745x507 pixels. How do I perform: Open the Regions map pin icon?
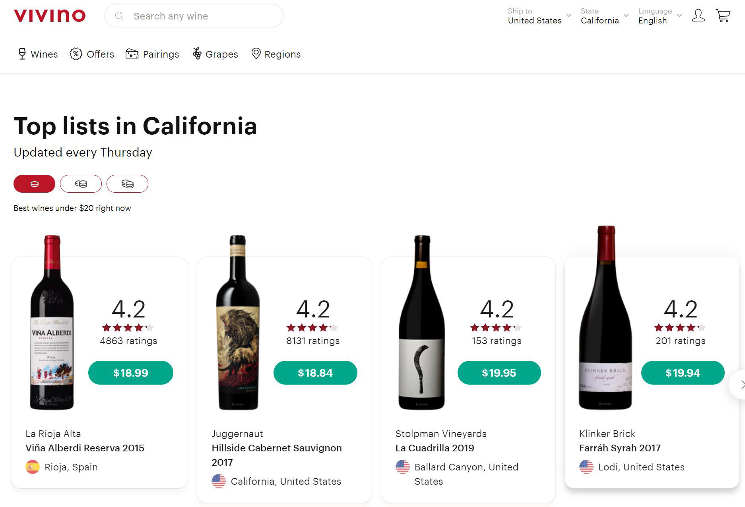(x=256, y=54)
